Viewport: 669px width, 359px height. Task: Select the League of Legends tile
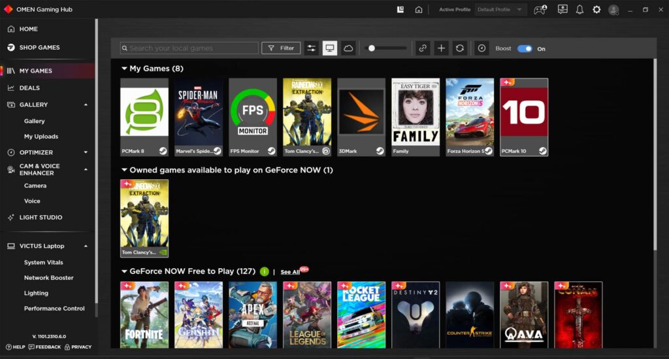point(307,315)
